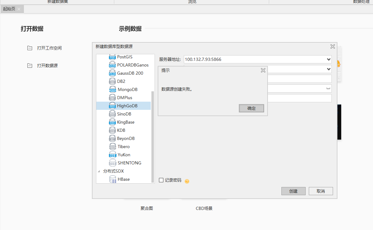Click the HighGoDB database icon
Viewport: 373px width, 230px height.
click(112, 106)
